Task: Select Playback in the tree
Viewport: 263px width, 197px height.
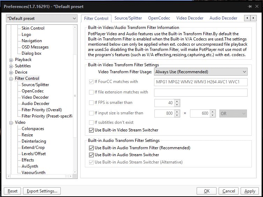Action: 23,60
